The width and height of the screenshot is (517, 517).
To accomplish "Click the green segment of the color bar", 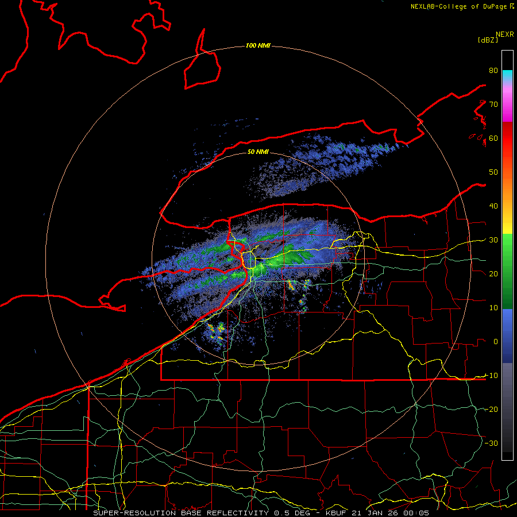I will (x=507, y=271).
